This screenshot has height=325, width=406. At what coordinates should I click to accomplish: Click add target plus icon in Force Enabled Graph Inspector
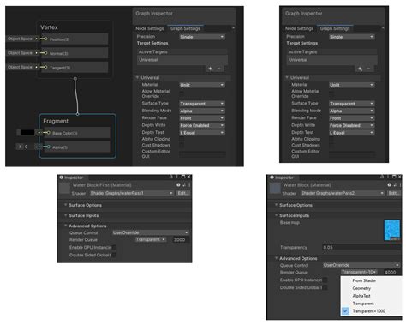[x=210, y=69]
